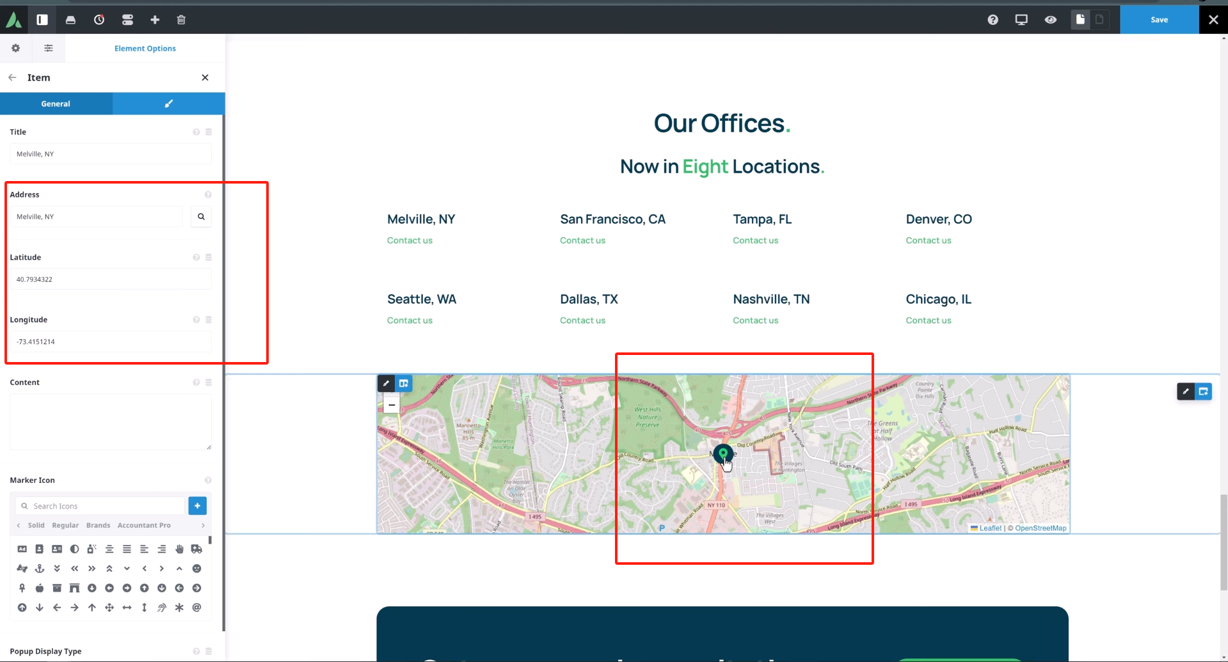1228x662 pixels.
Task: Open the history clock icon
Action: click(99, 20)
